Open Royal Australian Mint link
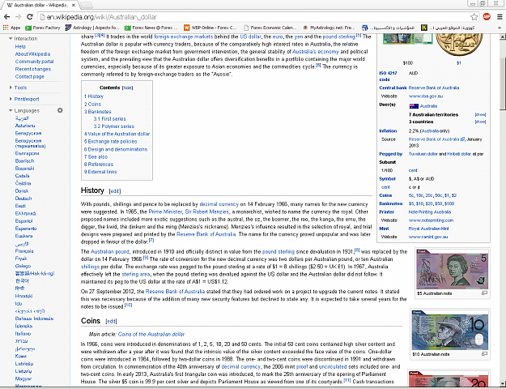Viewport: 506px width, 389px height. tap(428, 229)
